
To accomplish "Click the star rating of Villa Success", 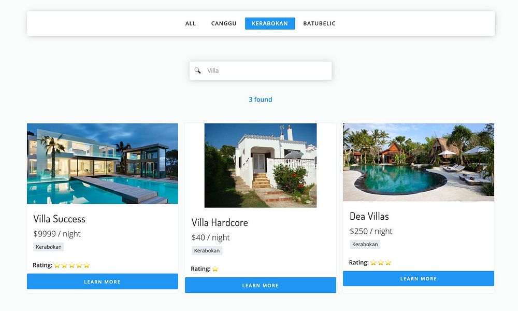I will tap(71, 265).
